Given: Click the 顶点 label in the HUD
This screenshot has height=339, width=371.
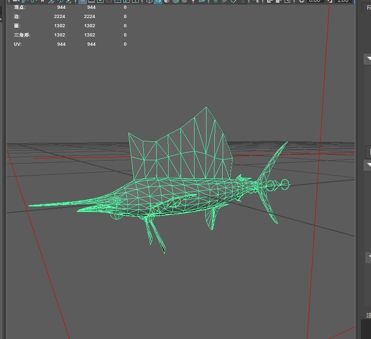Looking at the screenshot, I should (19, 7).
